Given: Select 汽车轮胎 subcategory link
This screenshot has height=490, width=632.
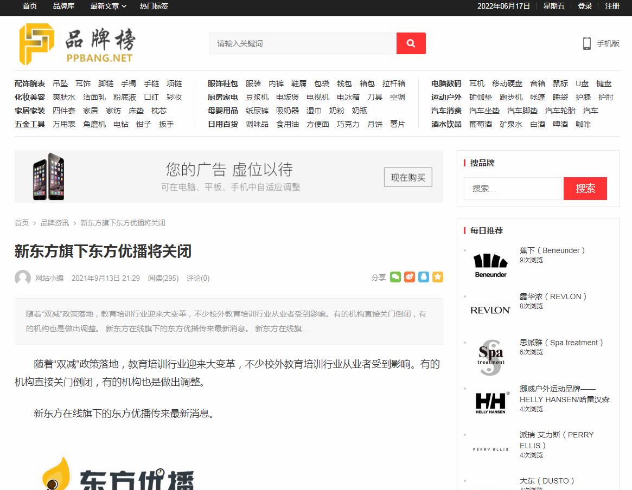Looking at the screenshot, I should [560, 111].
